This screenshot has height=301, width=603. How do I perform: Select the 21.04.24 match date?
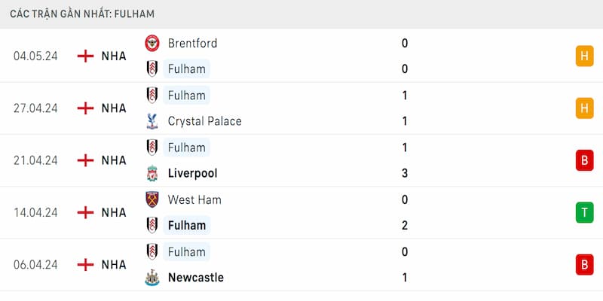[35, 160]
